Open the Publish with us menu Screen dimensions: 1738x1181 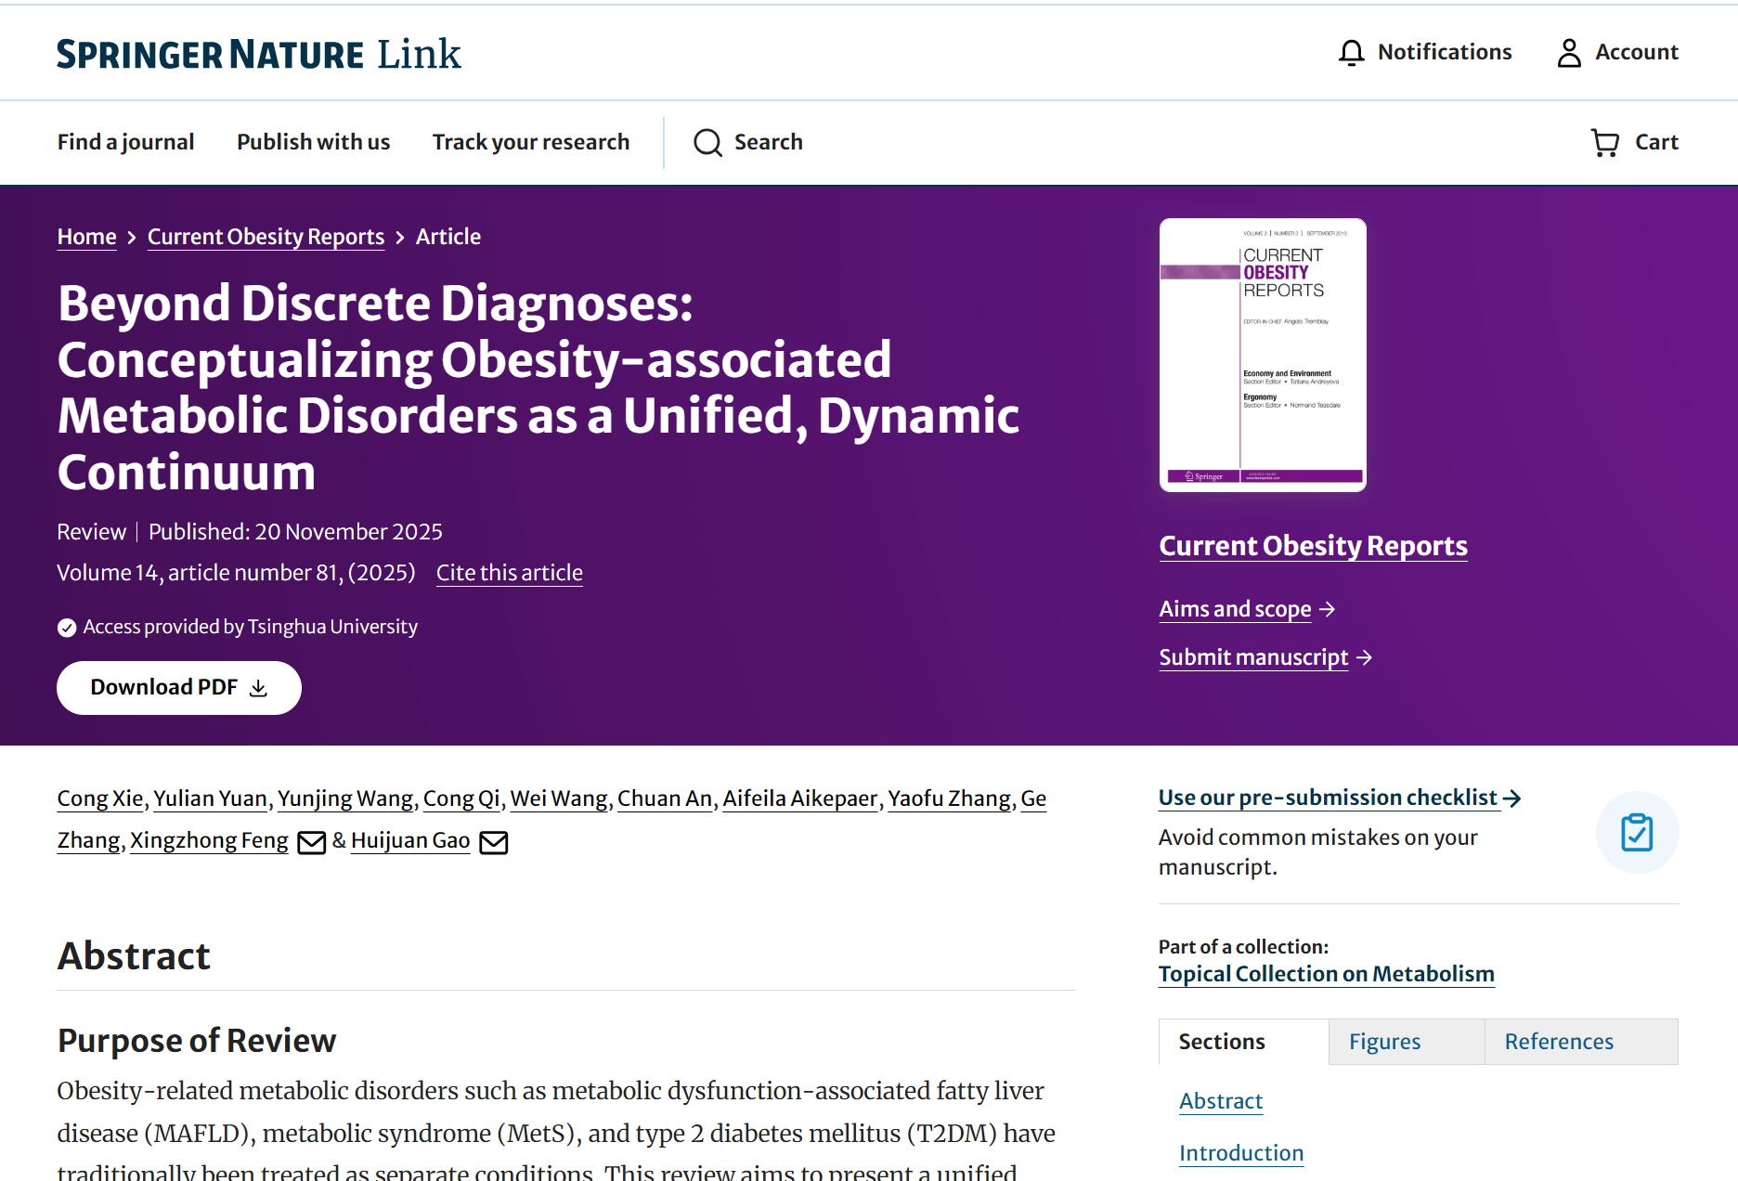[x=313, y=142]
